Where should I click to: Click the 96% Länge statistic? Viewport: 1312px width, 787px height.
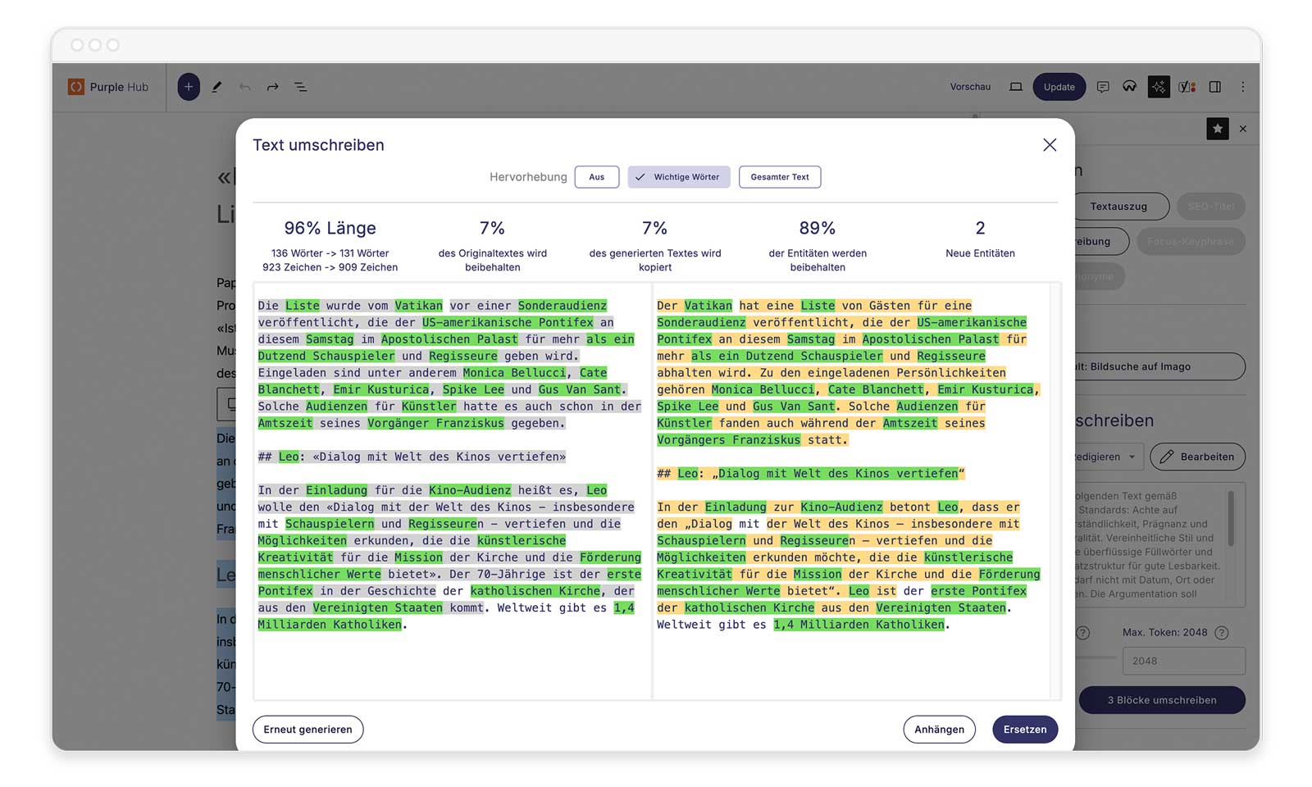pyautogui.click(x=330, y=228)
